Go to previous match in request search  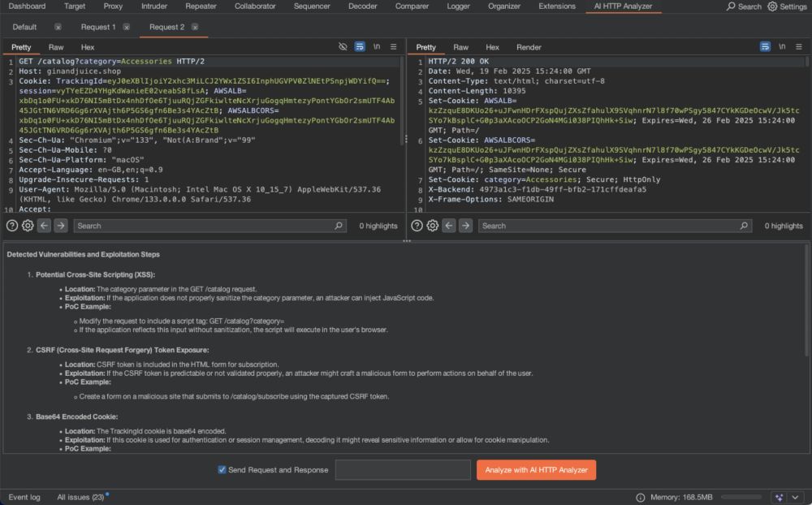[x=44, y=226]
